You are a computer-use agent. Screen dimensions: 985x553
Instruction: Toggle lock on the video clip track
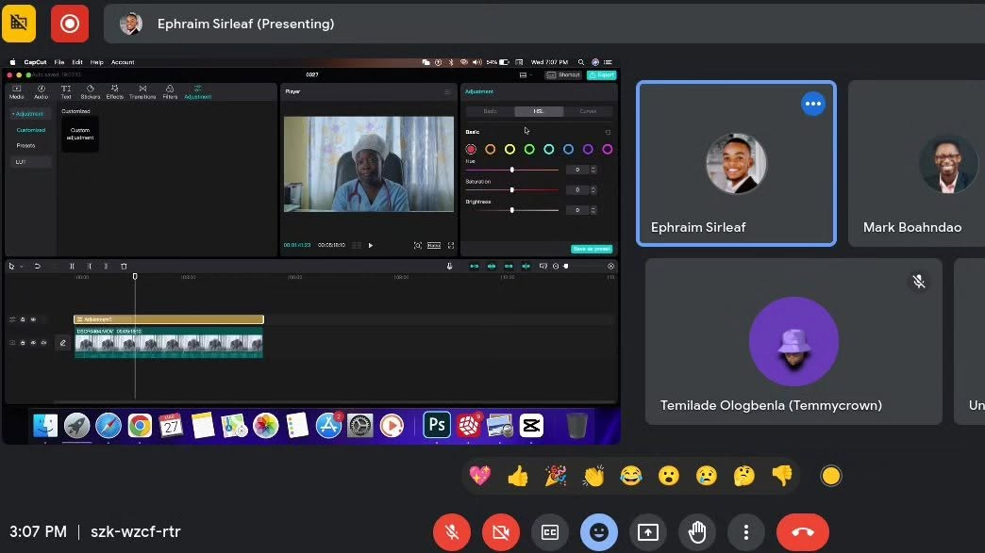(23, 343)
